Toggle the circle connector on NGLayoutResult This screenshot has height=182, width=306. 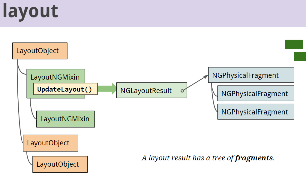(x=182, y=90)
